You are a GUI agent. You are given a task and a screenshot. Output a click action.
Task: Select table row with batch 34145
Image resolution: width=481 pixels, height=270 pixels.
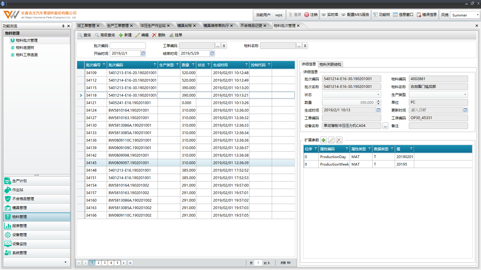coord(186,163)
